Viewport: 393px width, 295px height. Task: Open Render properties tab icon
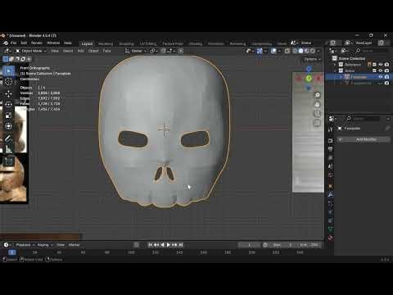(330, 140)
